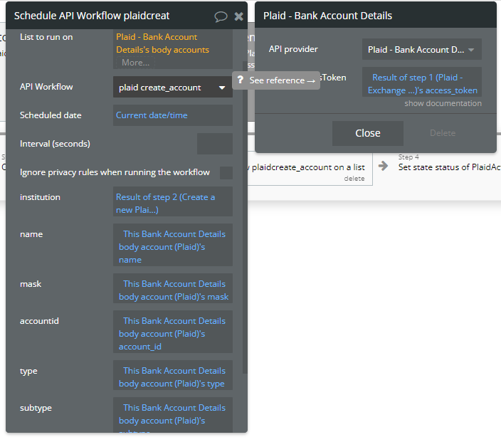Edit the Scheduled date Current date/time expression
Image resolution: width=501 pixels, height=447 pixels.
[172, 115]
